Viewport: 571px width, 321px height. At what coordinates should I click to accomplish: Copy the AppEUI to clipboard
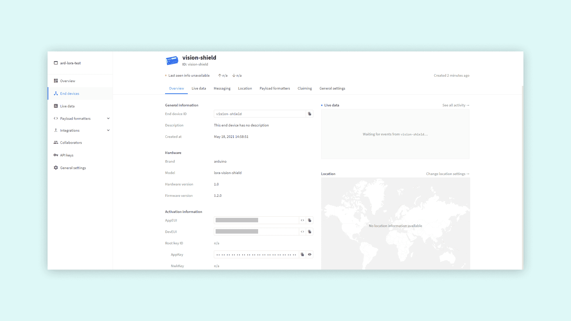(x=310, y=220)
